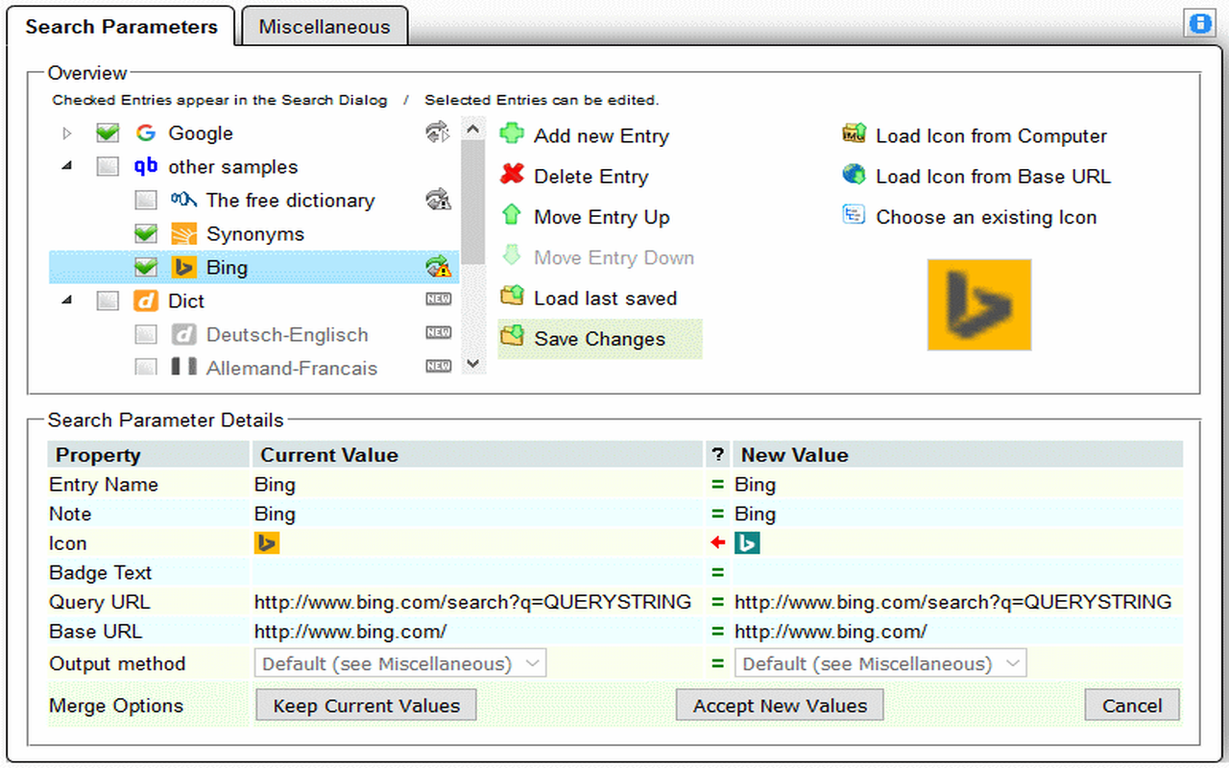Click the Google logo icon
The image size is (1229, 768).
click(x=146, y=133)
